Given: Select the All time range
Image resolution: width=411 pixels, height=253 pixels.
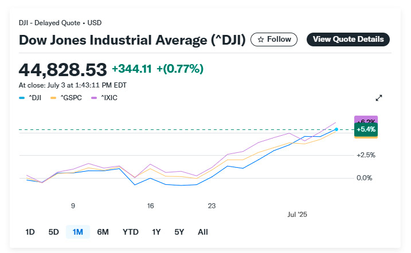Looking at the screenshot, I should (x=202, y=232).
